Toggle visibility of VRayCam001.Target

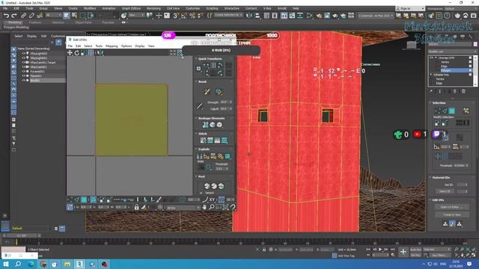pos(23,63)
